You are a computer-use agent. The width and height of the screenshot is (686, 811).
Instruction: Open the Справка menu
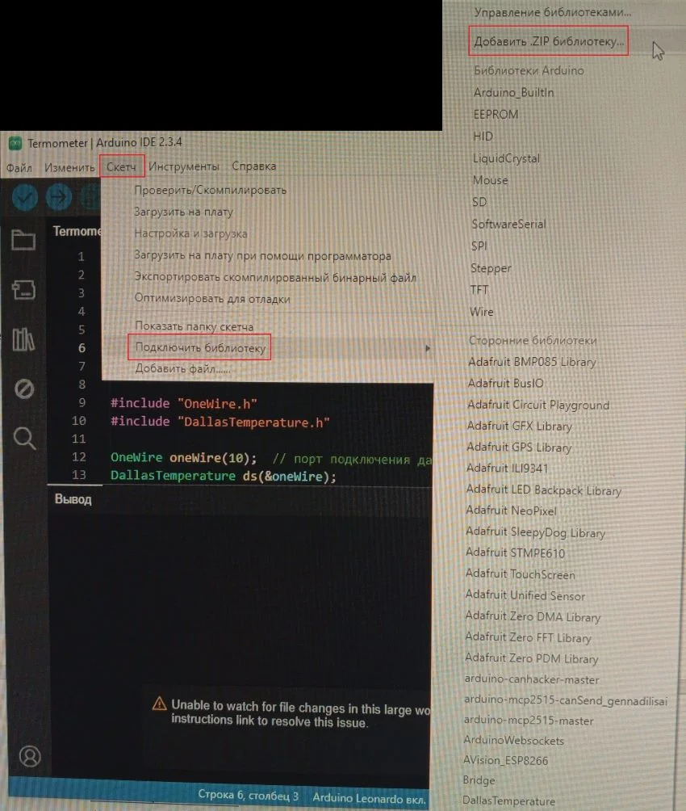[x=254, y=166]
